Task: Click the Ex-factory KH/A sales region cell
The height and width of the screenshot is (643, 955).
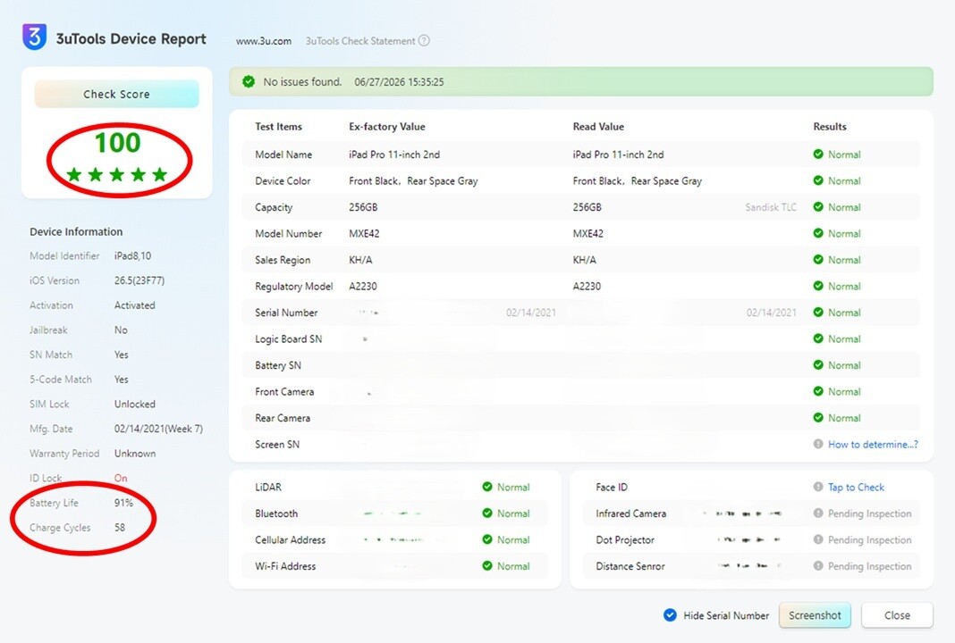Action: coord(360,260)
